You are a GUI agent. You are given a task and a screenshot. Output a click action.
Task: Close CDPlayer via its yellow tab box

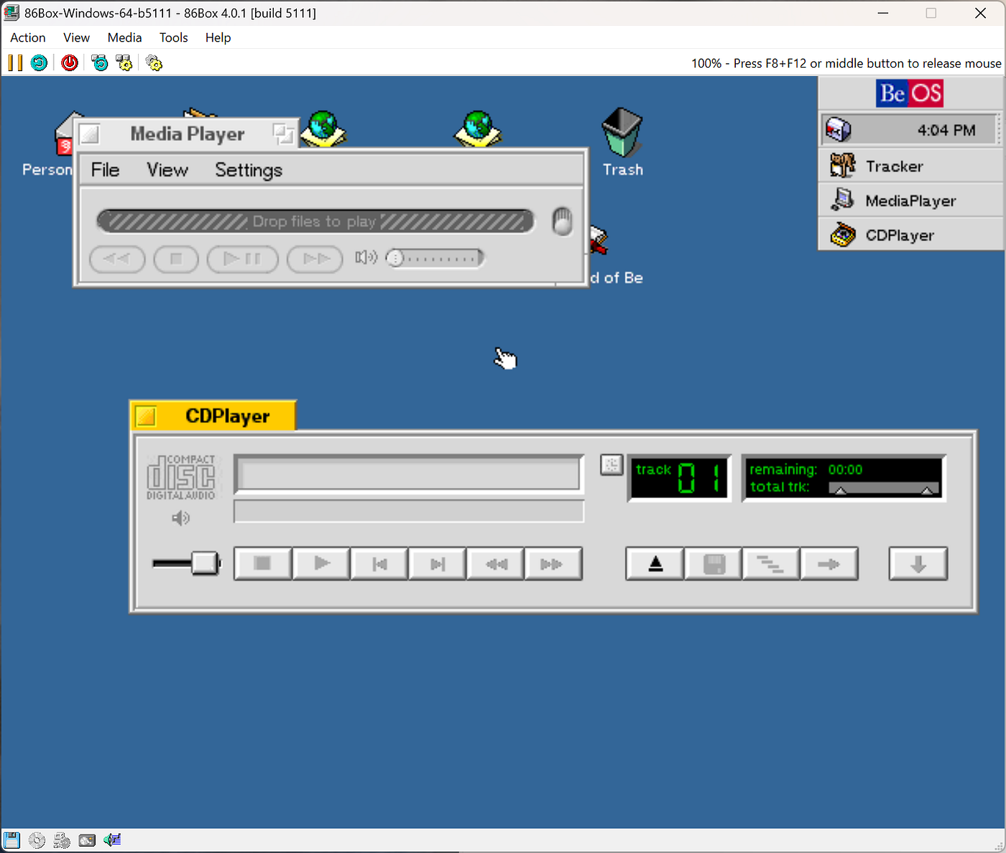pos(147,416)
